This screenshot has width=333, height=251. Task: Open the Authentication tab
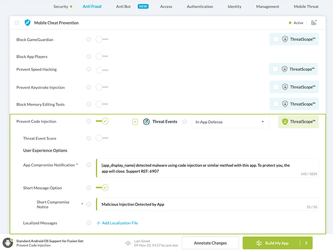click(200, 6)
